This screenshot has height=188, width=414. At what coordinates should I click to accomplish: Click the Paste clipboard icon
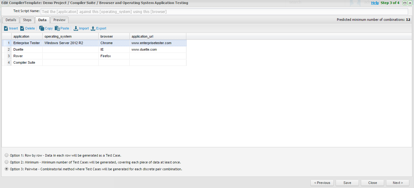57,28
